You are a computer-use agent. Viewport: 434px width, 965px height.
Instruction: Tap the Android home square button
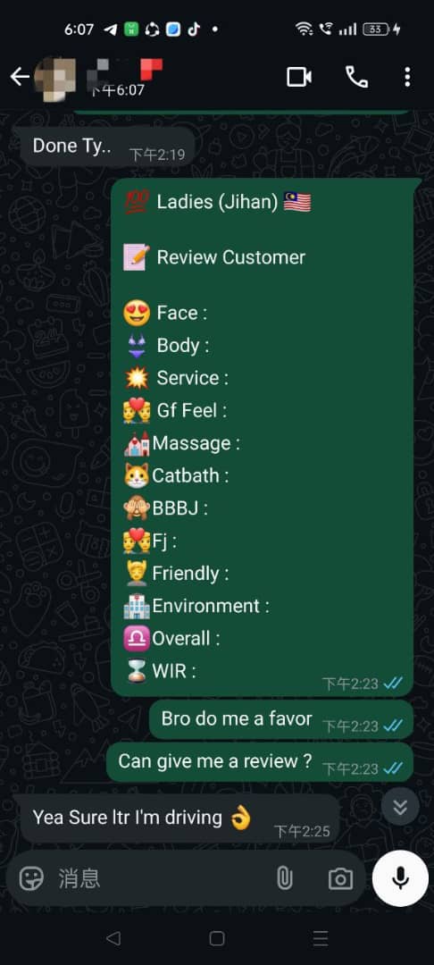point(216,938)
